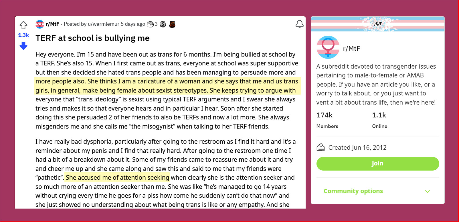This screenshot has width=459, height=222.
Task: Upvote the post
Action: coord(23,25)
